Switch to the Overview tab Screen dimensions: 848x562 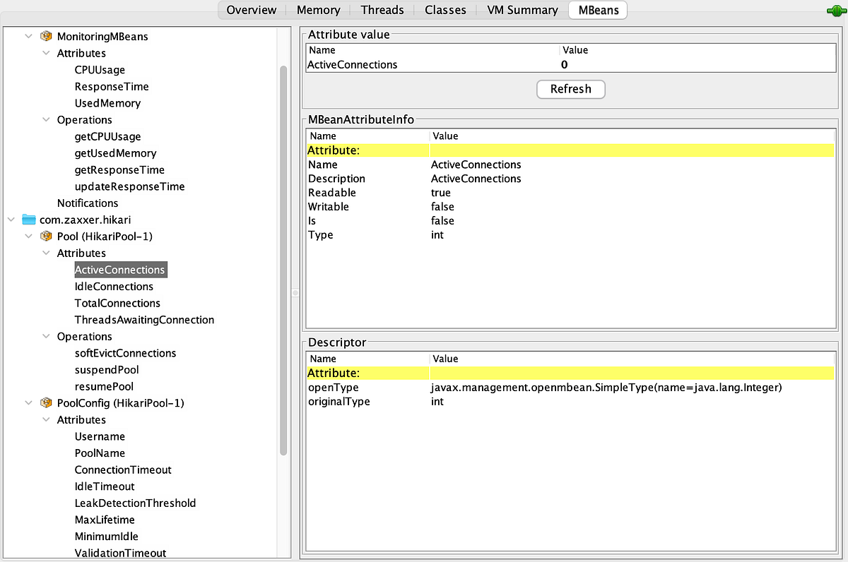[251, 10]
